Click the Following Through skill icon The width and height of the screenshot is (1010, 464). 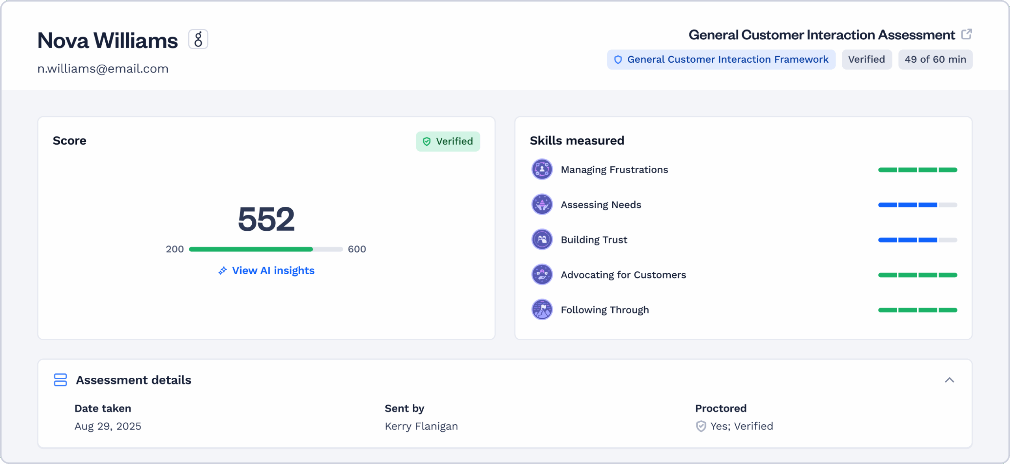point(542,310)
